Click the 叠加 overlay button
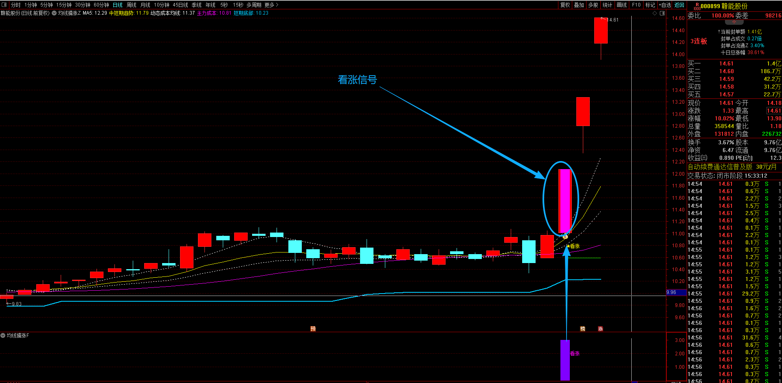The image size is (782, 383). point(579,5)
